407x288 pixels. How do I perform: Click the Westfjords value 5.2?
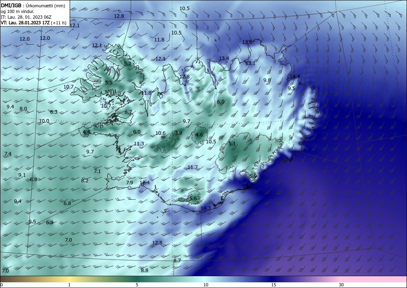click(x=127, y=63)
